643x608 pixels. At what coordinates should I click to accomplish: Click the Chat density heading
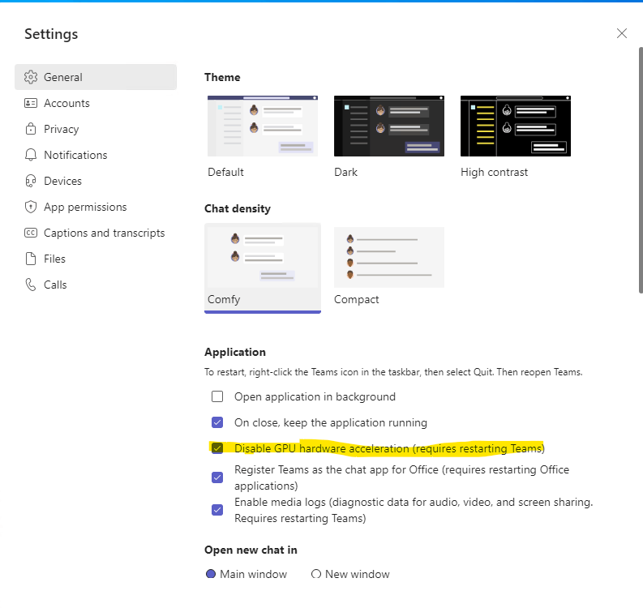point(238,208)
